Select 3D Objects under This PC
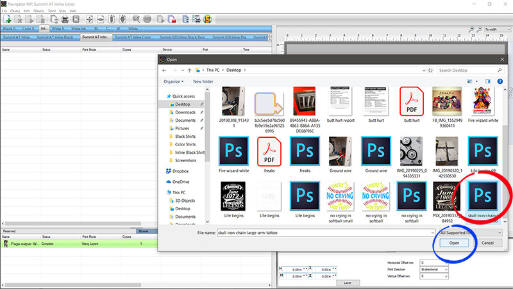This screenshot has width=513, height=289. (x=185, y=201)
